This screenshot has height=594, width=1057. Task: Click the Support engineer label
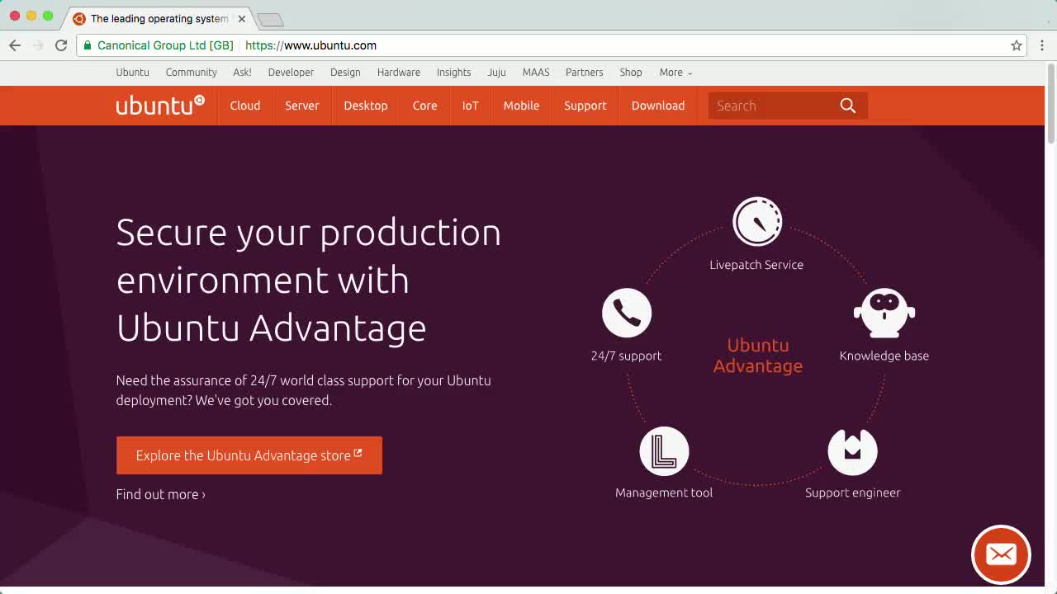[853, 493]
